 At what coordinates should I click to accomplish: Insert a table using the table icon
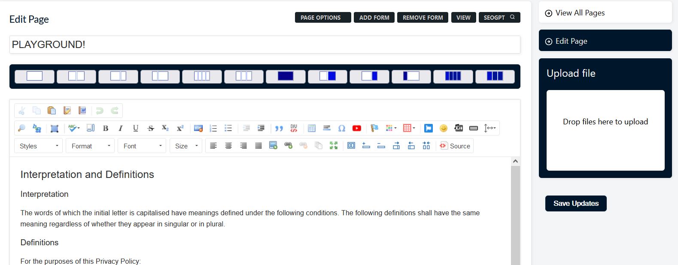point(312,128)
